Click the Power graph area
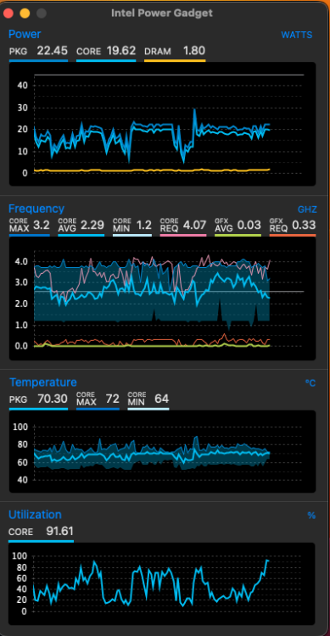The width and height of the screenshot is (330, 636). point(162,124)
